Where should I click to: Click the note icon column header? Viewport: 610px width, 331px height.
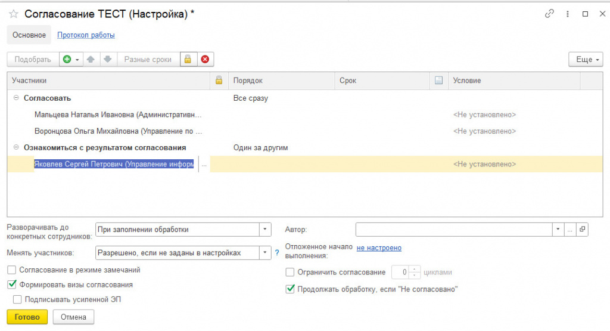(x=438, y=81)
